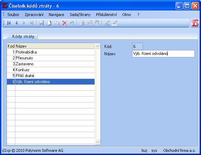Open the Soubor menu

pos(13,15)
